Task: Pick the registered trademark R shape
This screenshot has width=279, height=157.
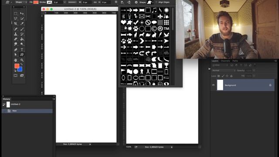Action: [x=160, y=28]
